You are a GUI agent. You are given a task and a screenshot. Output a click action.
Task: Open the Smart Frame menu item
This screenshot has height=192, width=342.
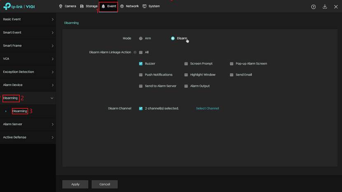(28, 46)
